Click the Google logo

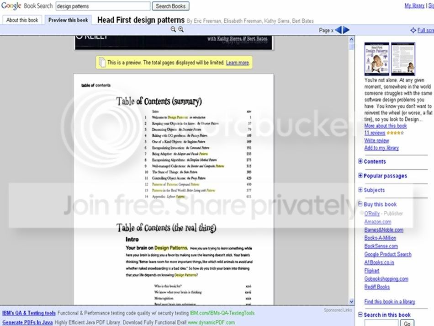[x=11, y=6]
